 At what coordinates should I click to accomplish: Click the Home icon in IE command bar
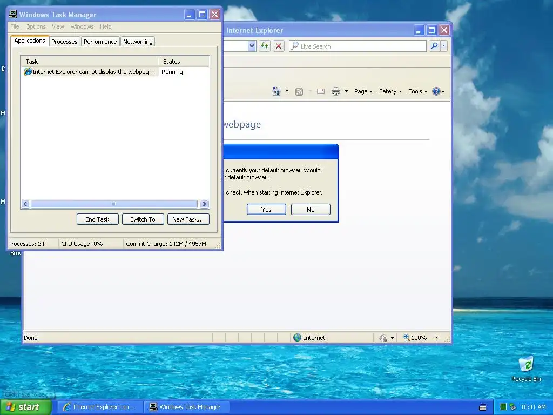point(276,91)
